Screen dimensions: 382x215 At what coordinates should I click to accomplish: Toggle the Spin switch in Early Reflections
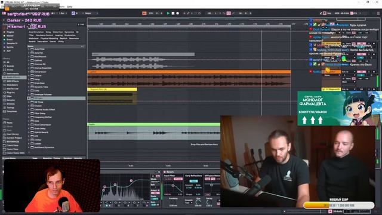coord(193,181)
